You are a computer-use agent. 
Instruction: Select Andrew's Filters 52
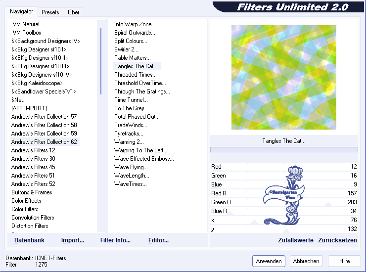click(x=33, y=184)
